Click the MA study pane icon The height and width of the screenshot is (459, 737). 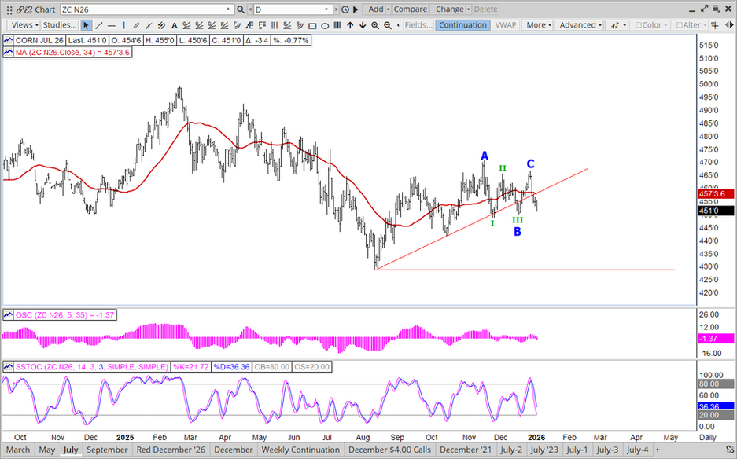8,53
